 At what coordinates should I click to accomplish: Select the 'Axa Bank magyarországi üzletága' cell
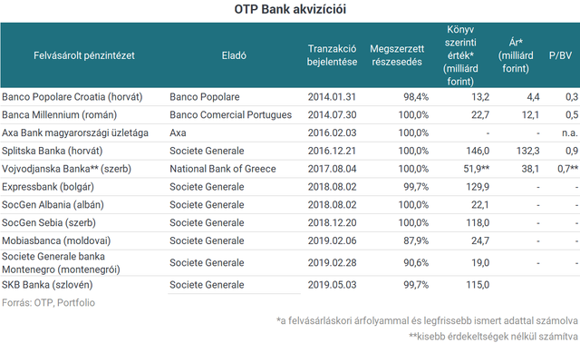75,133
